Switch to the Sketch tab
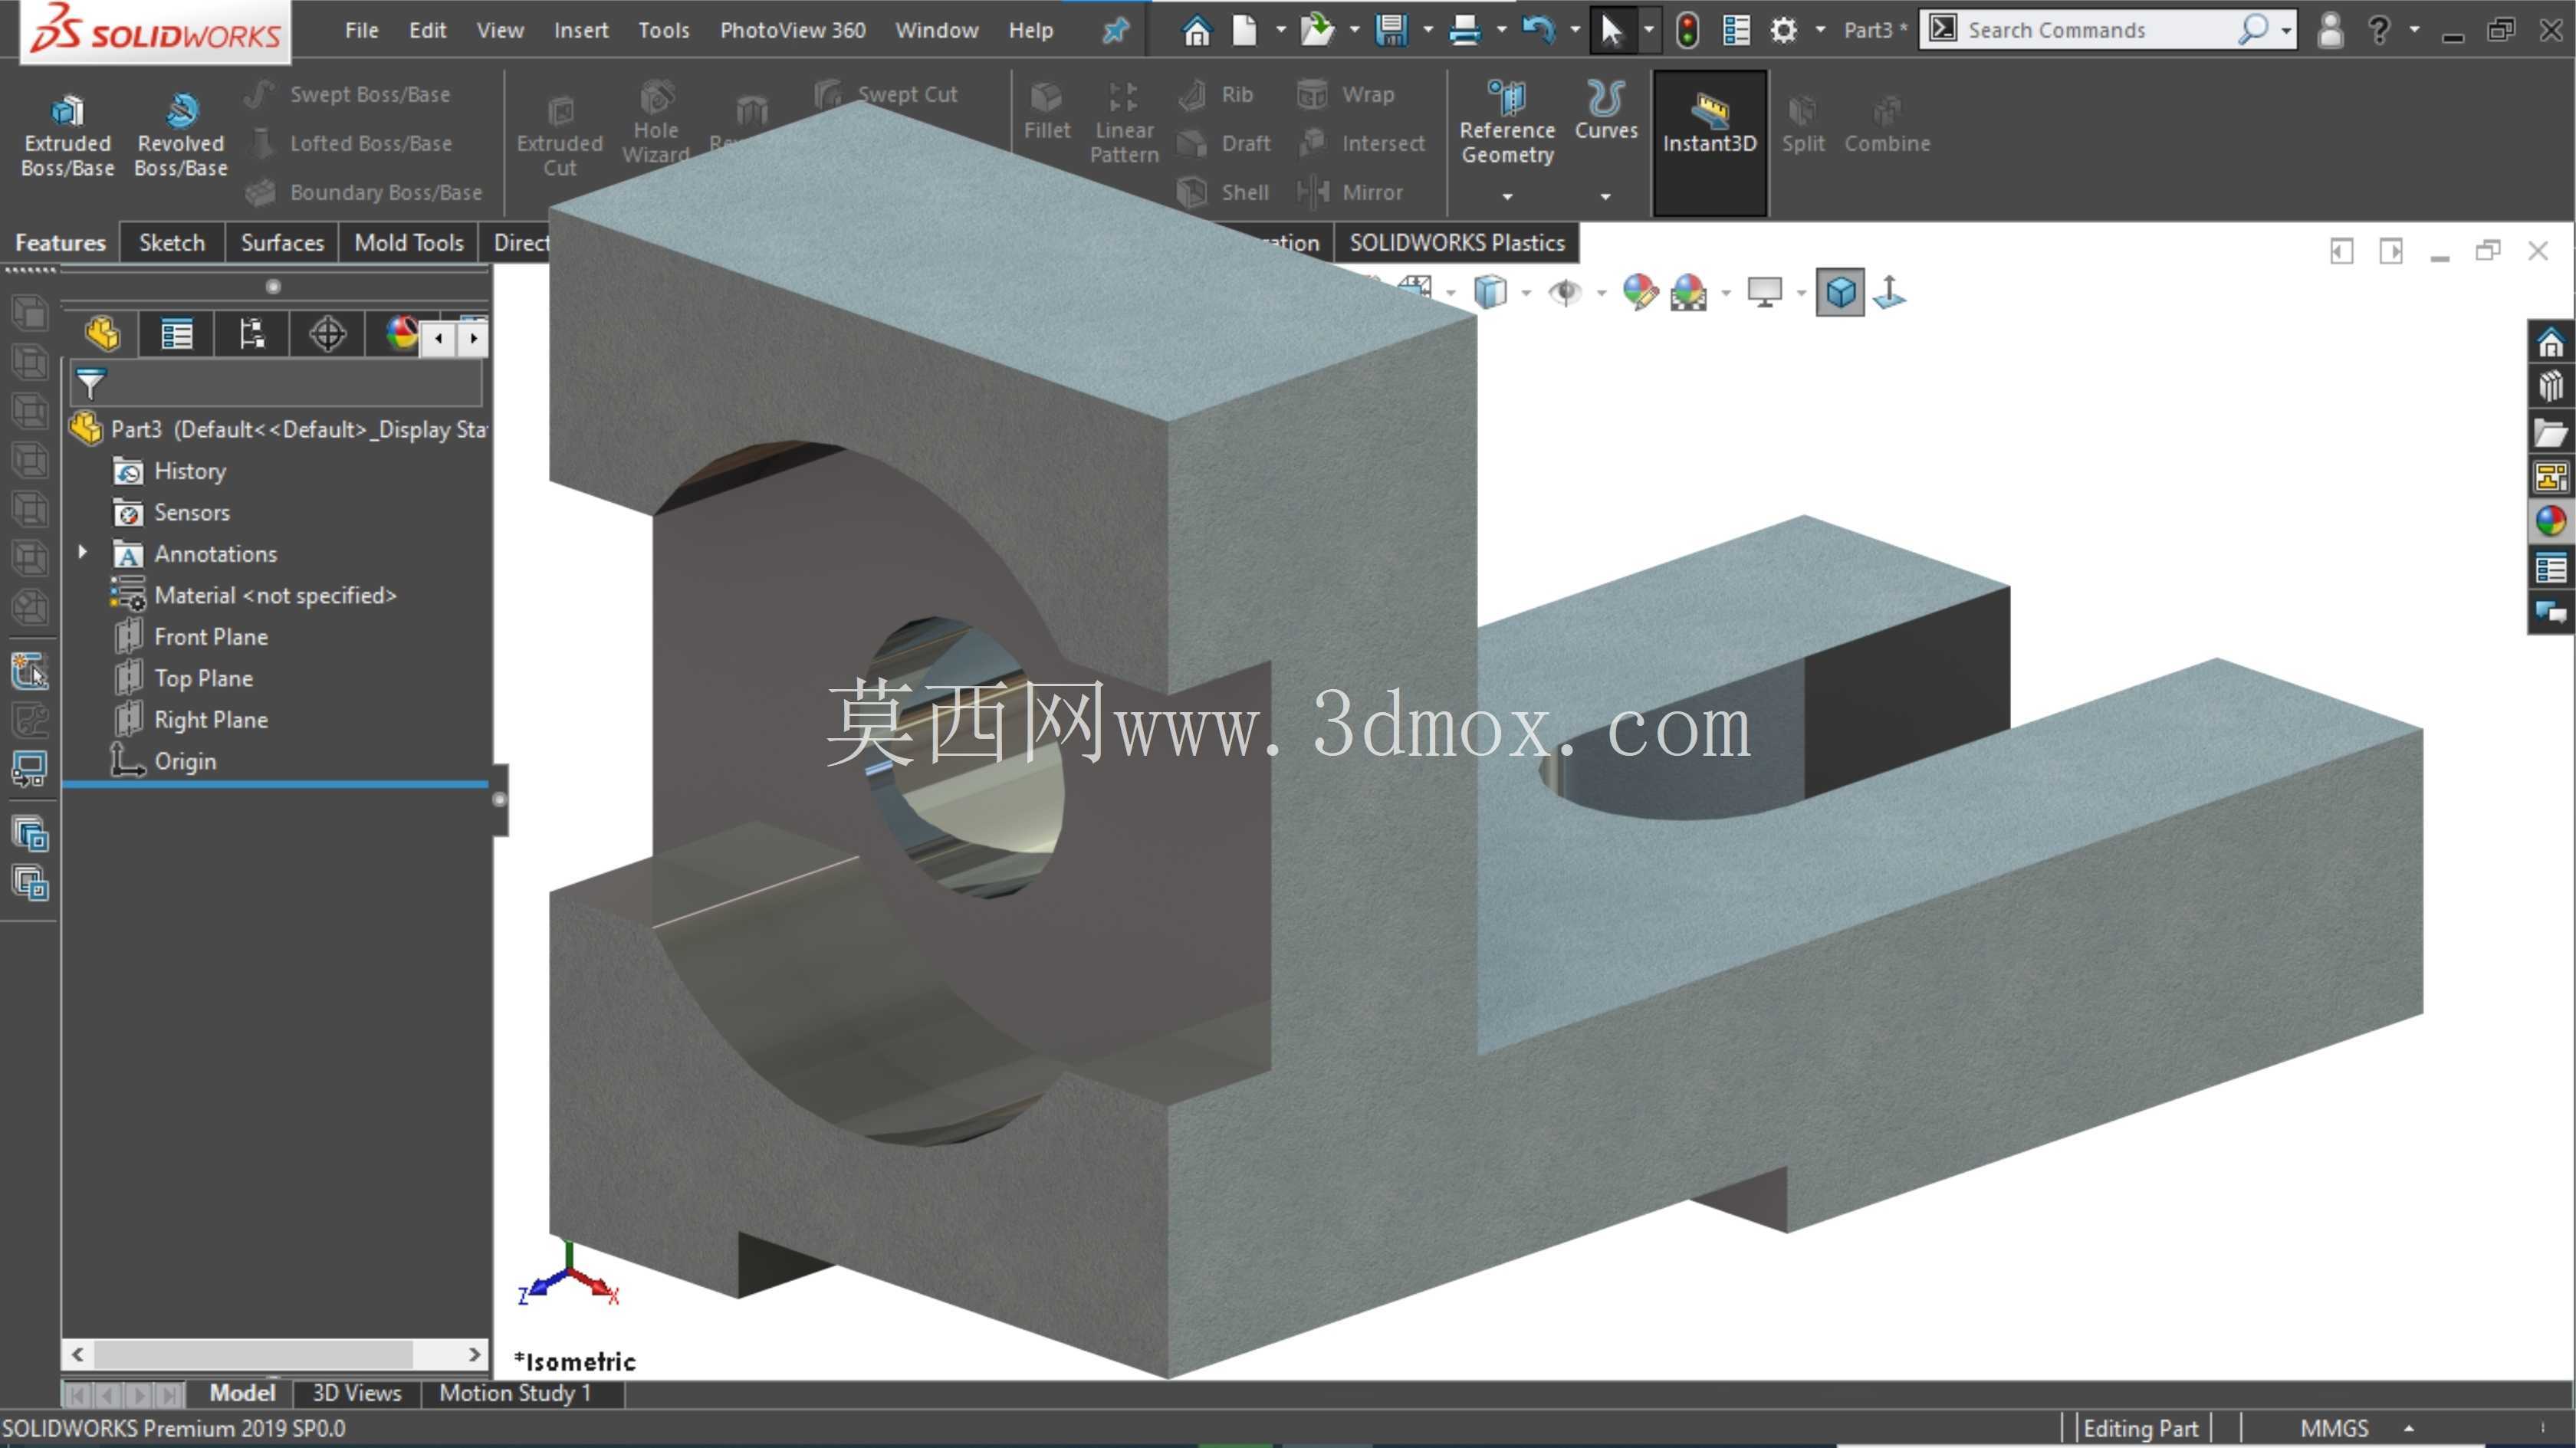This screenshot has width=2576, height=1448. [171, 243]
